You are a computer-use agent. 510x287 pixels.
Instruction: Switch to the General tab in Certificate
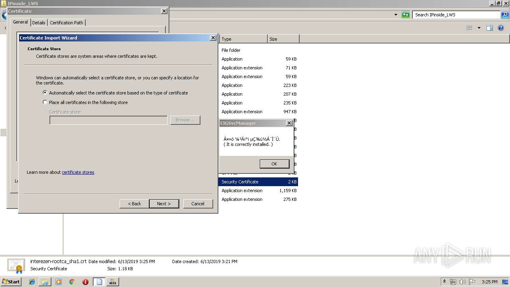point(20,22)
